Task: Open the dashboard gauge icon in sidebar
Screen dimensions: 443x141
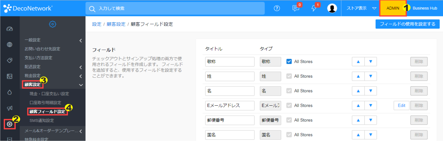Action: click(10, 29)
